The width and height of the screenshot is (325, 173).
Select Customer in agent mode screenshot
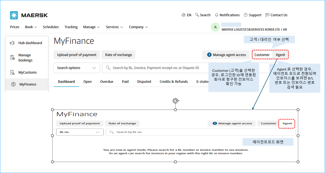pos(268,123)
